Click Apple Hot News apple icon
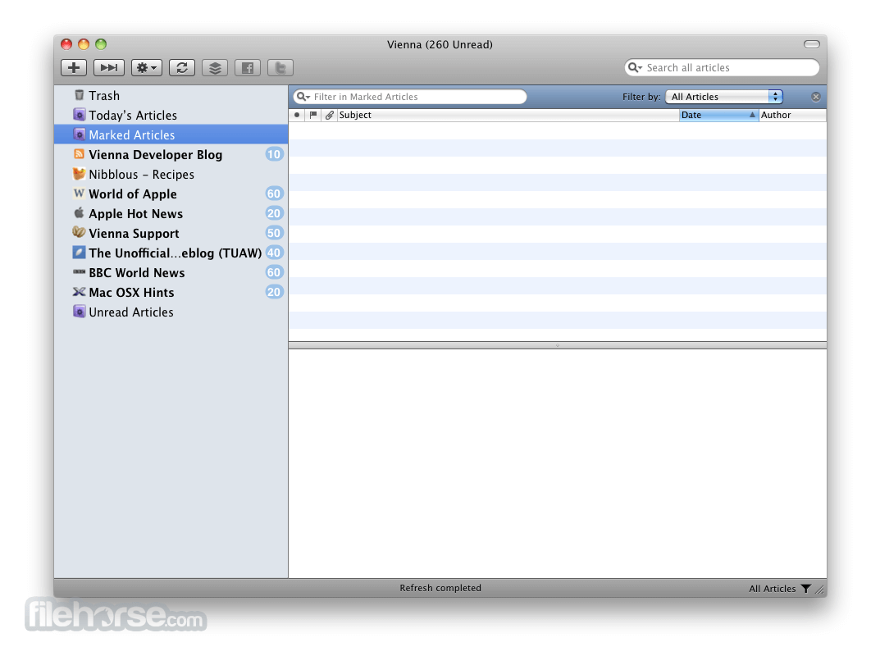The height and width of the screenshot is (656, 880). pos(79,212)
